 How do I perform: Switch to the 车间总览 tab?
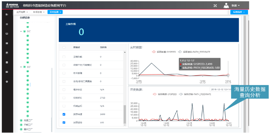click(38, 12)
